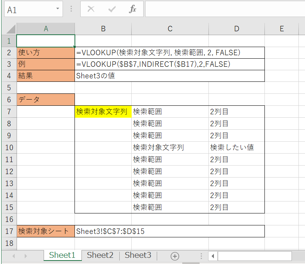
Task: Click the Insert Function fx icon
Action: coord(132,9)
